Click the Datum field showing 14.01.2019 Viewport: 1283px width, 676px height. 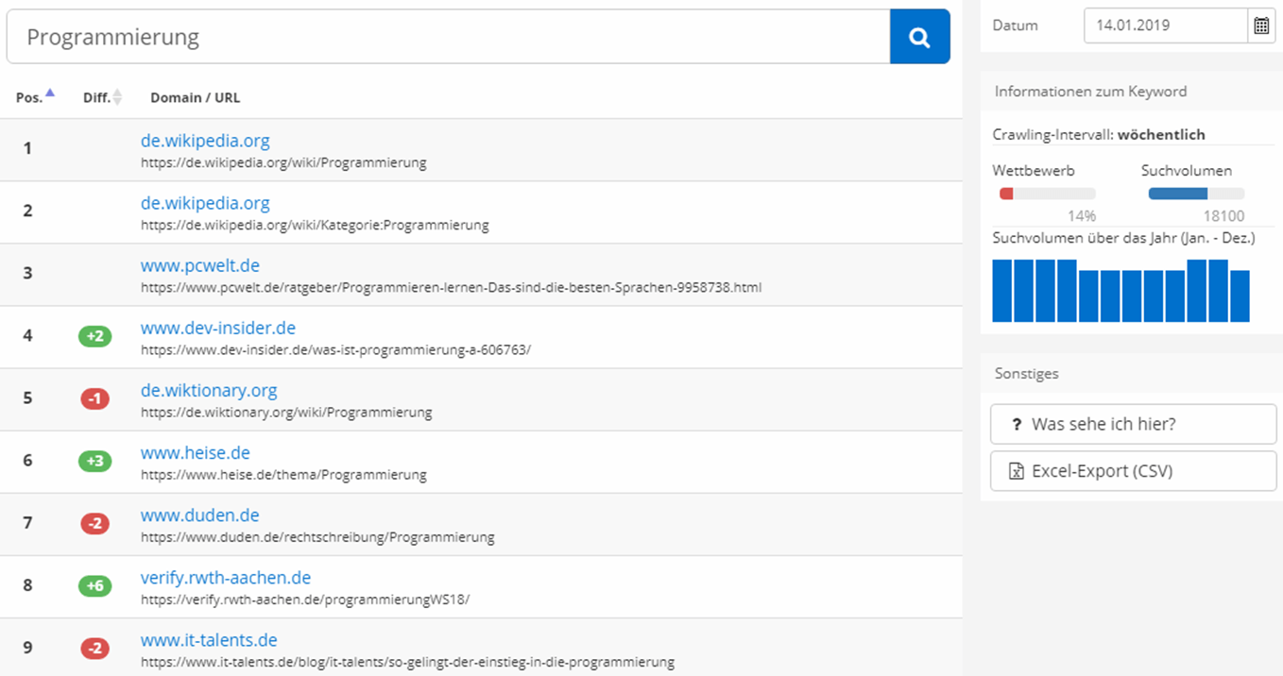click(1165, 25)
